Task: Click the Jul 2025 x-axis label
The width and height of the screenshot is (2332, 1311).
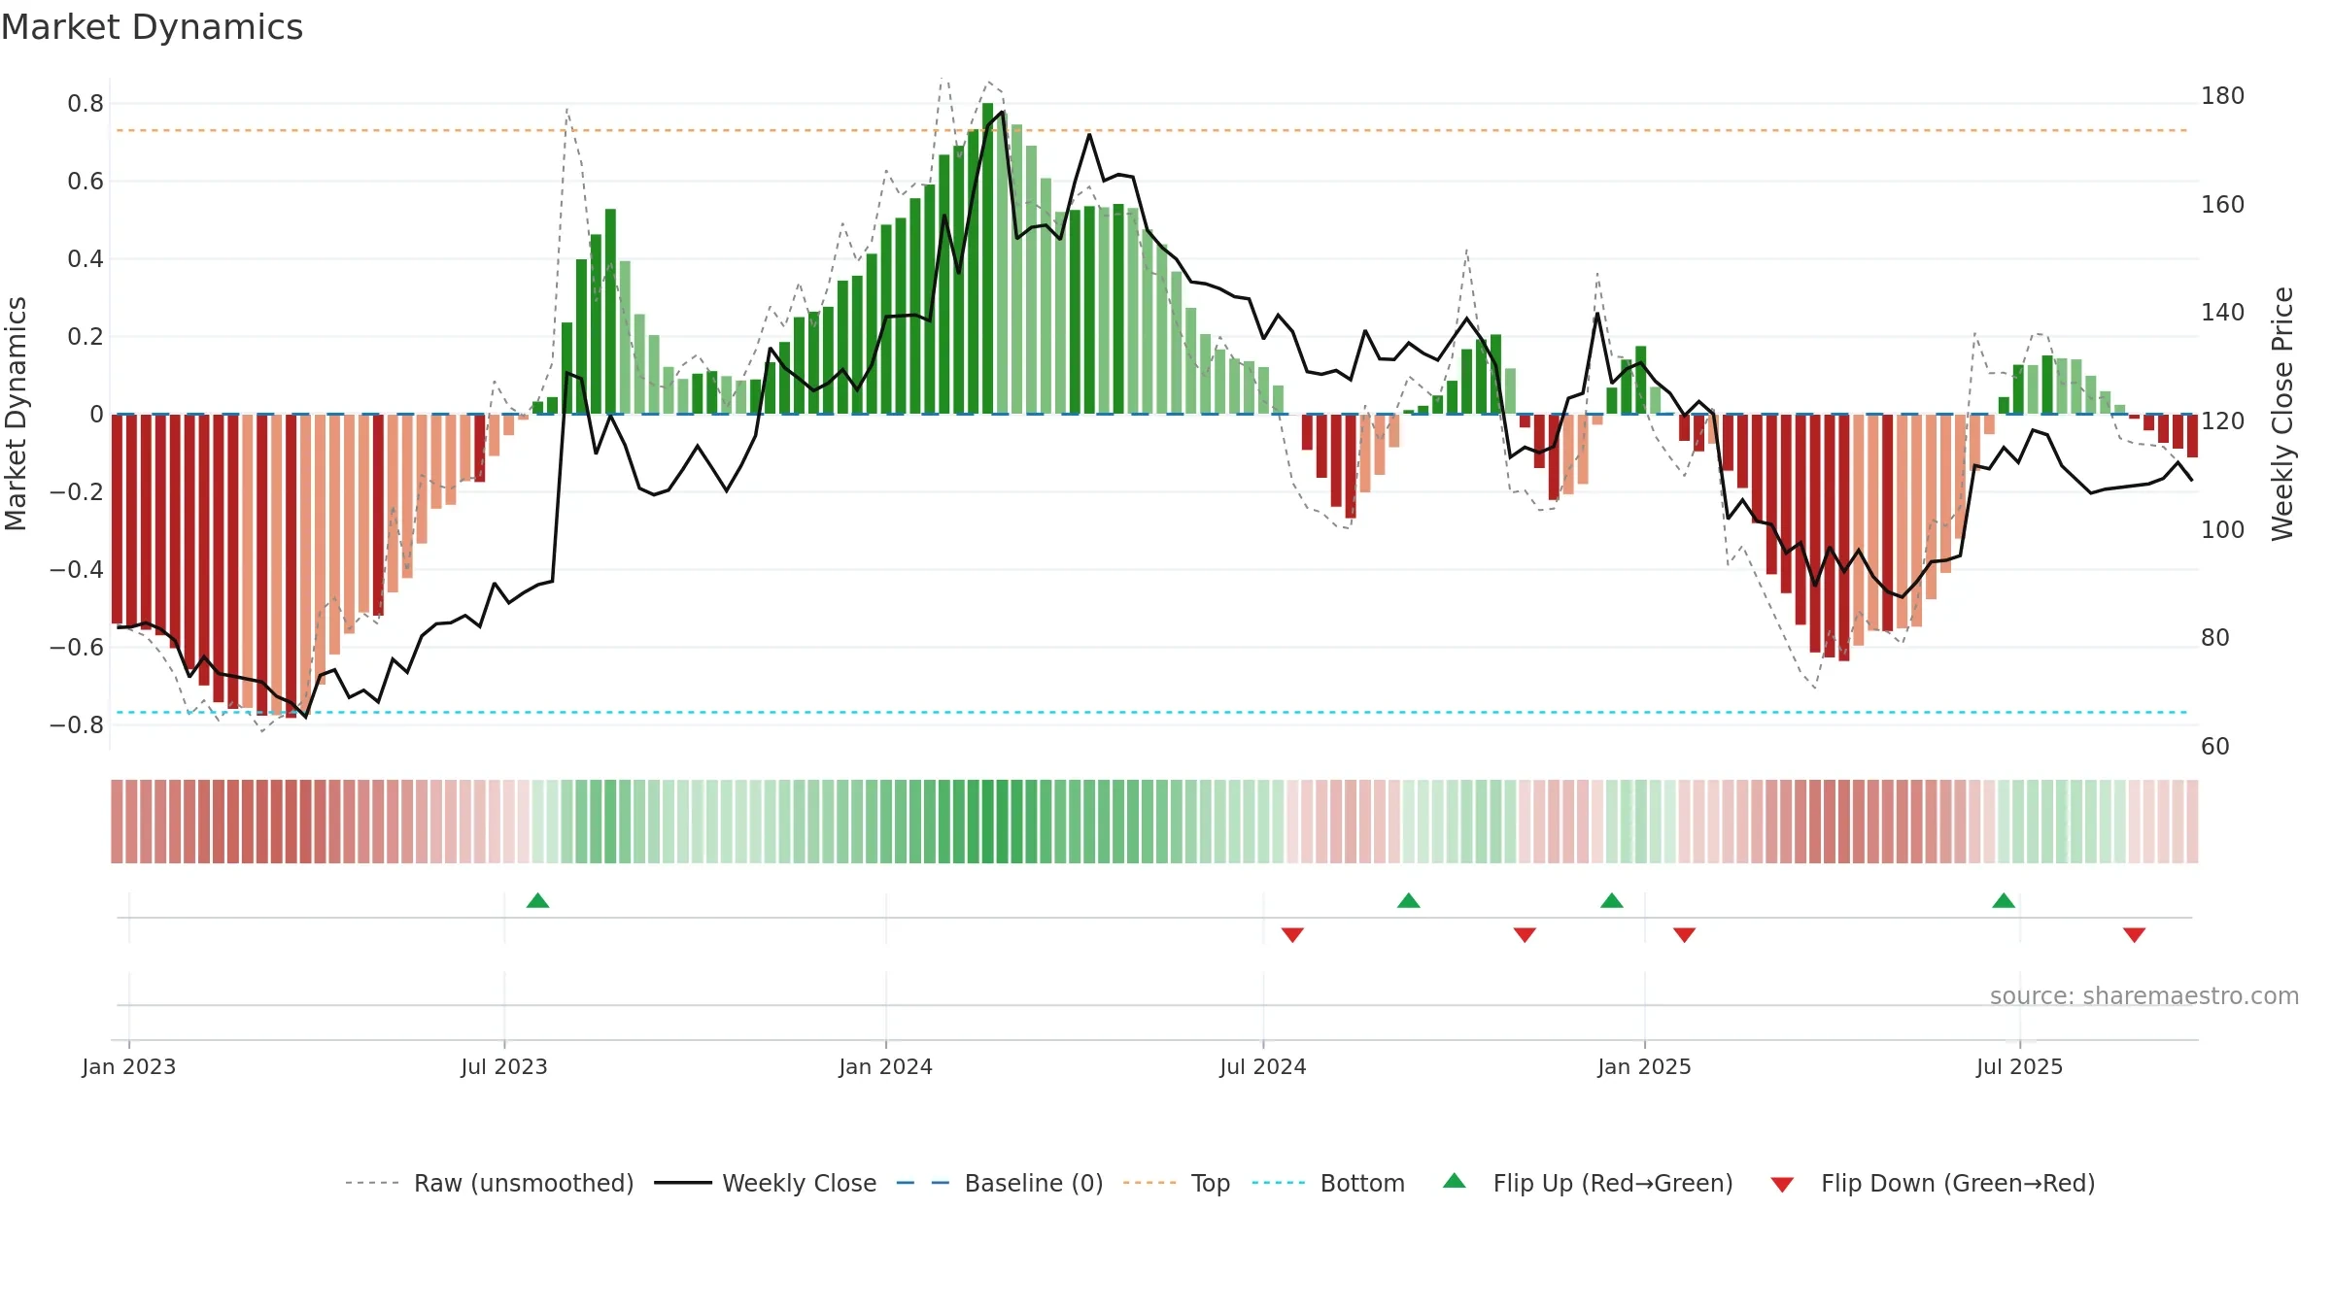Action: (x=2020, y=1066)
